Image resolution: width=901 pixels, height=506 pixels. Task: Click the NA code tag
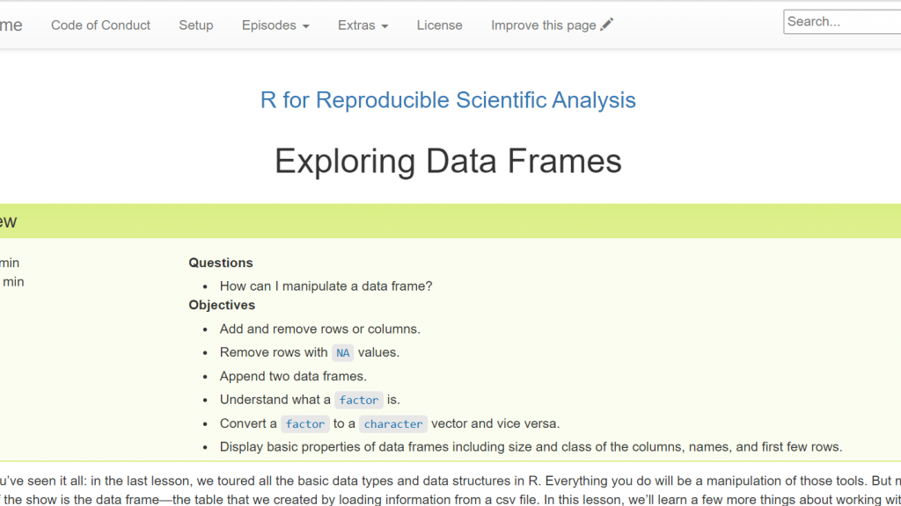(x=342, y=353)
